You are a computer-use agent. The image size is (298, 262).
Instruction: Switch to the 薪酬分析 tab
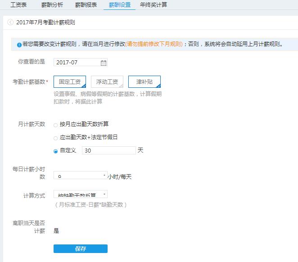52,5
